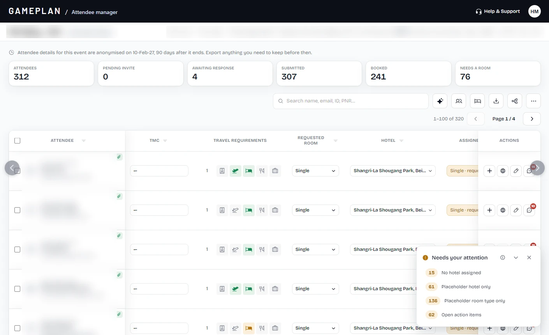Click first row TMC input field
Screen dimensions: 549x335
(x=159, y=171)
